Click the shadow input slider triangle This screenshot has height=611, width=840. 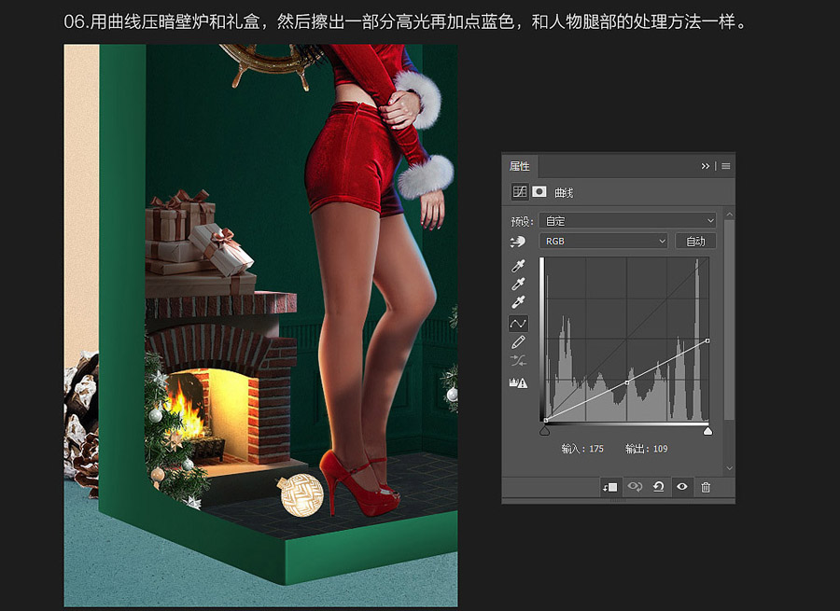(545, 429)
